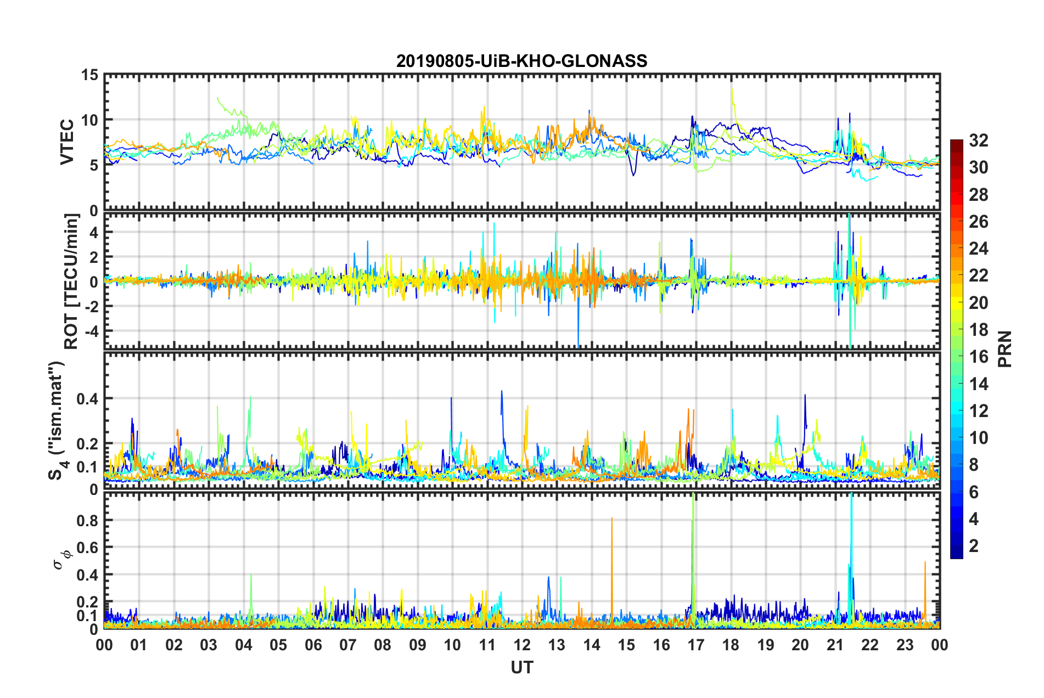1044x698 pixels.
Task: Click the orange sigma phi spike near 14:30
Action: pyautogui.click(x=611, y=571)
